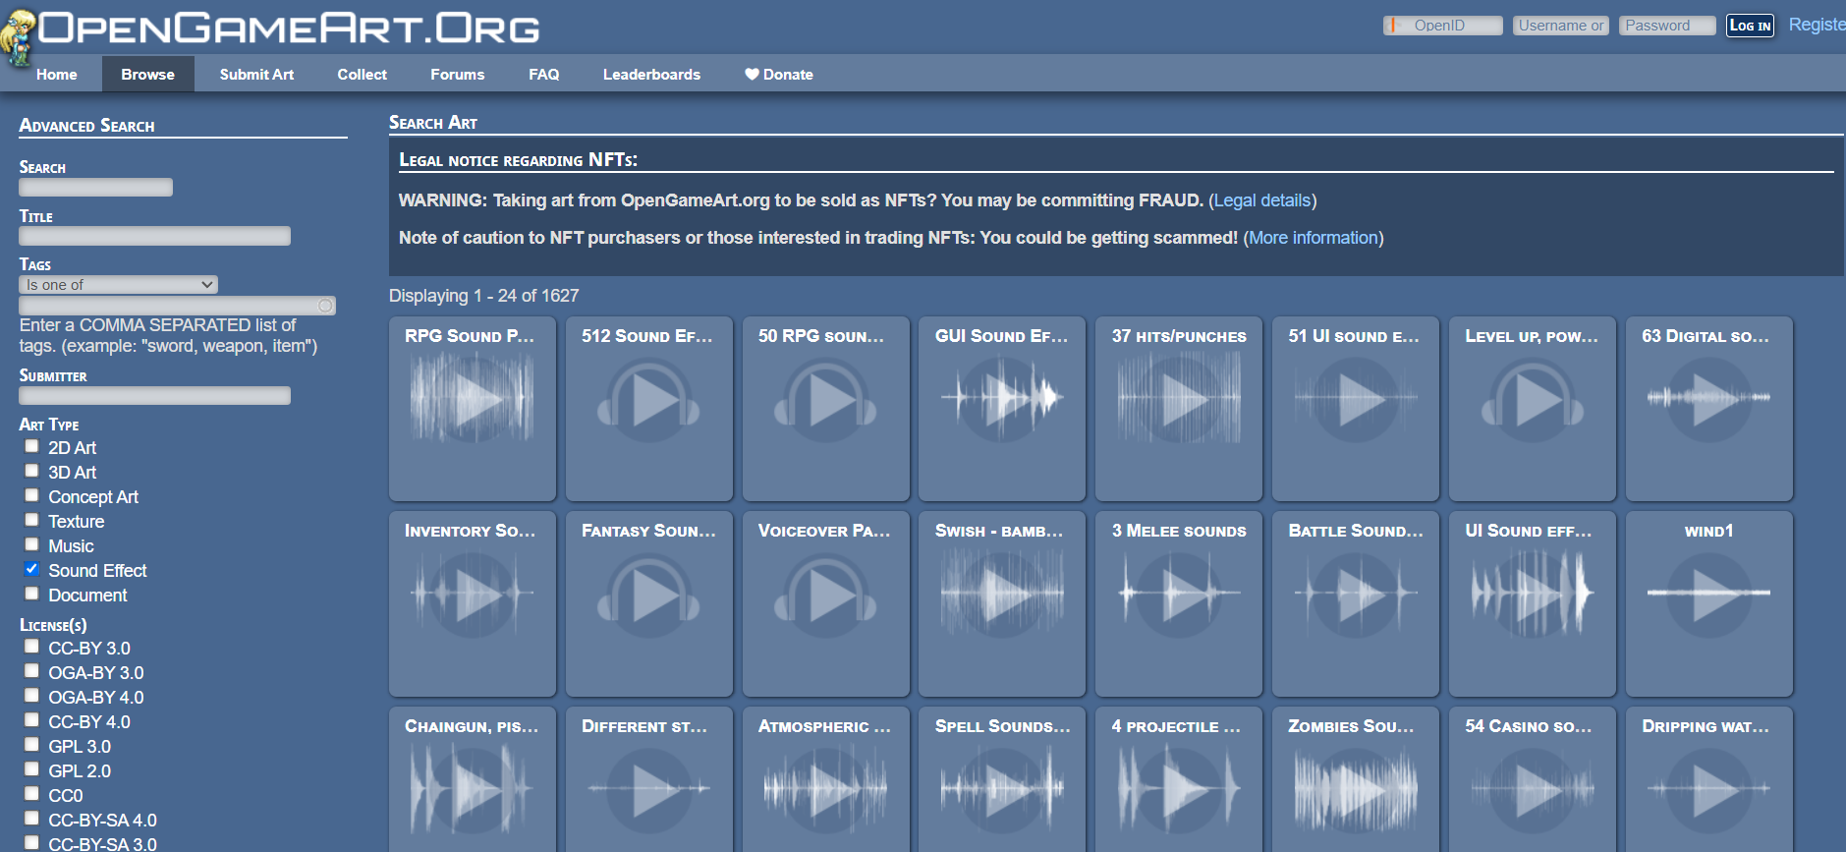1846x852 pixels.
Task: Click the Submitter input field
Action: click(154, 396)
